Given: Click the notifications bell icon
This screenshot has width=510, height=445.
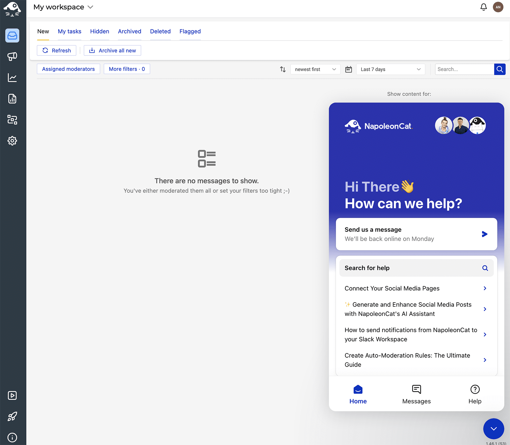Looking at the screenshot, I should 484,7.
